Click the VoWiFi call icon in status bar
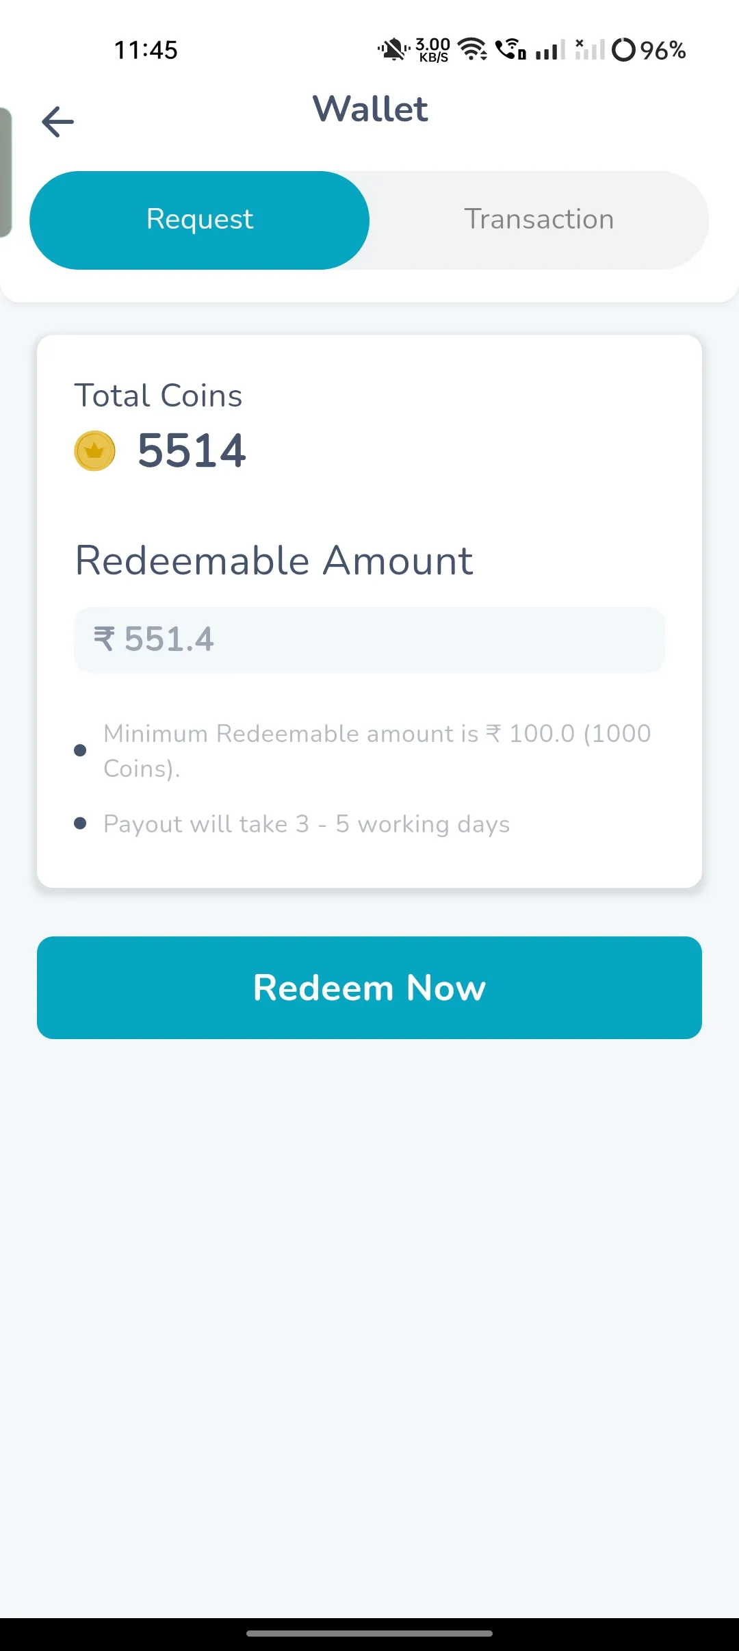The width and height of the screenshot is (739, 1651). click(510, 49)
